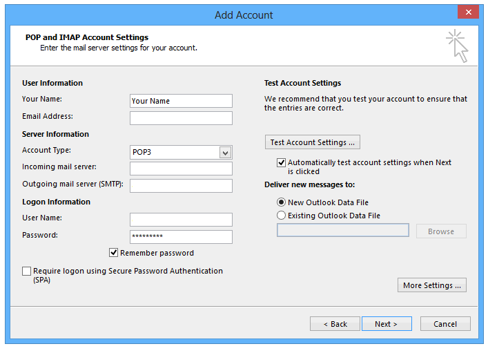Screen dimensions: 488x353
Task: Click the Browse button for data file
Action: coord(441,231)
